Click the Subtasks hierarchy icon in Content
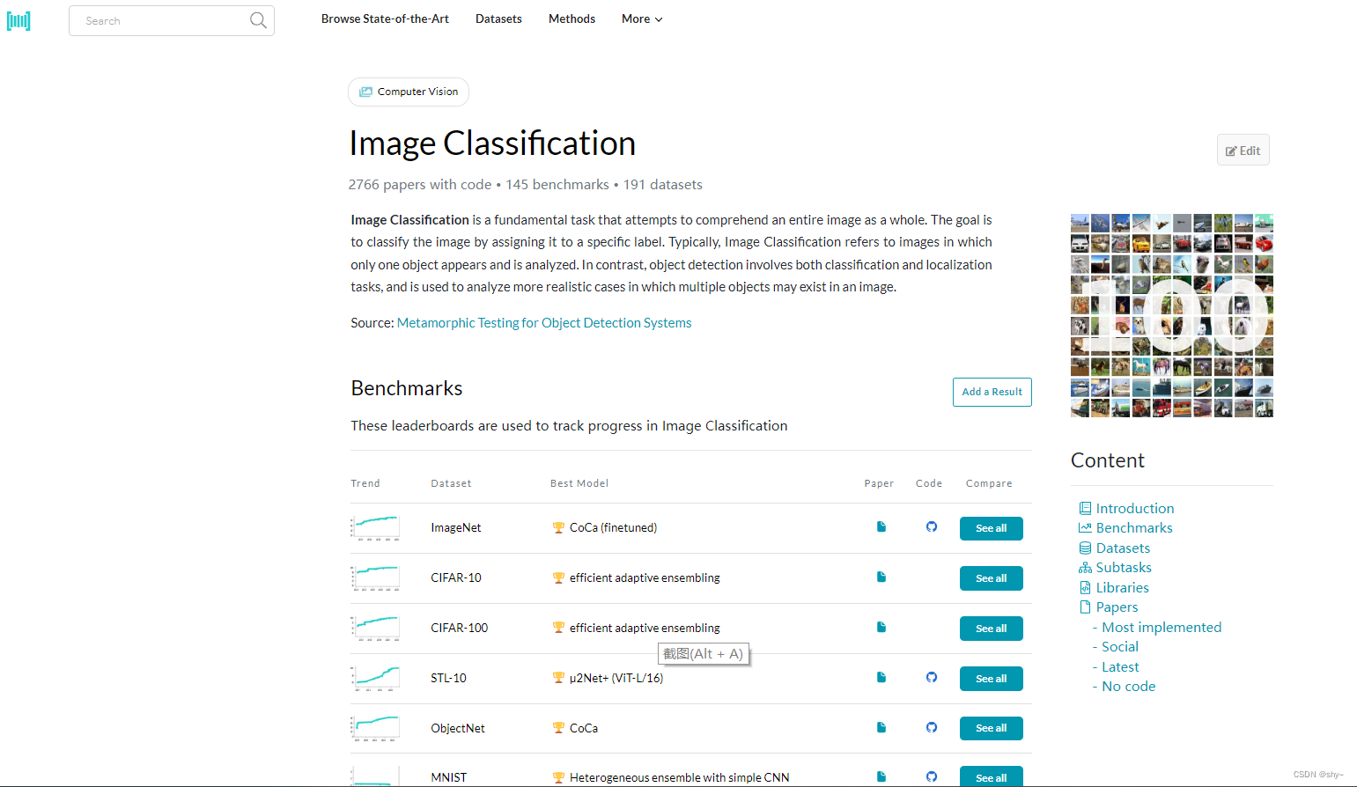1357x787 pixels. (1085, 568)
